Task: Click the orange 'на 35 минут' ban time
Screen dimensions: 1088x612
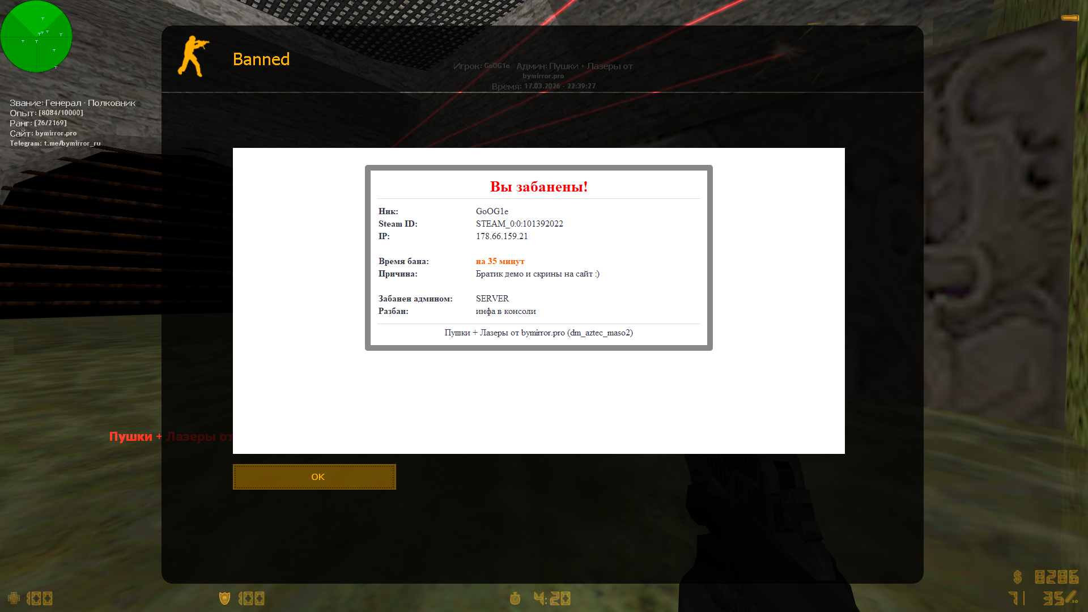Action: pyautogui.click(x=500, y=261)
